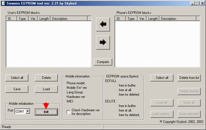This screenshot has width=206, height=130.
Task: Close the Siemens EEPROM tool window
Action: click(x=202, y=3)
